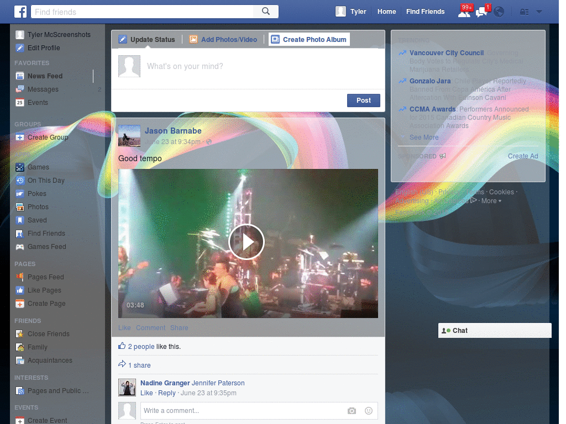566x424 pixels.
Task: Expand the account settings dropdown arrow
Action: click(539, 12)
